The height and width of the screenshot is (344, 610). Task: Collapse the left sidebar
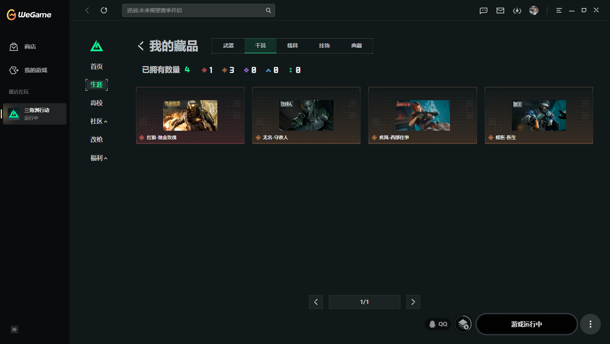coord(15,329)
